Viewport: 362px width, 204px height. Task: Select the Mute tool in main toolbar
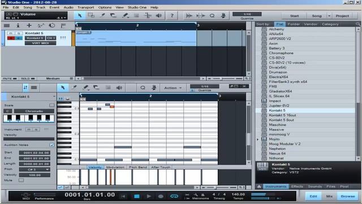pyautogui.click(x=136, y=15)
